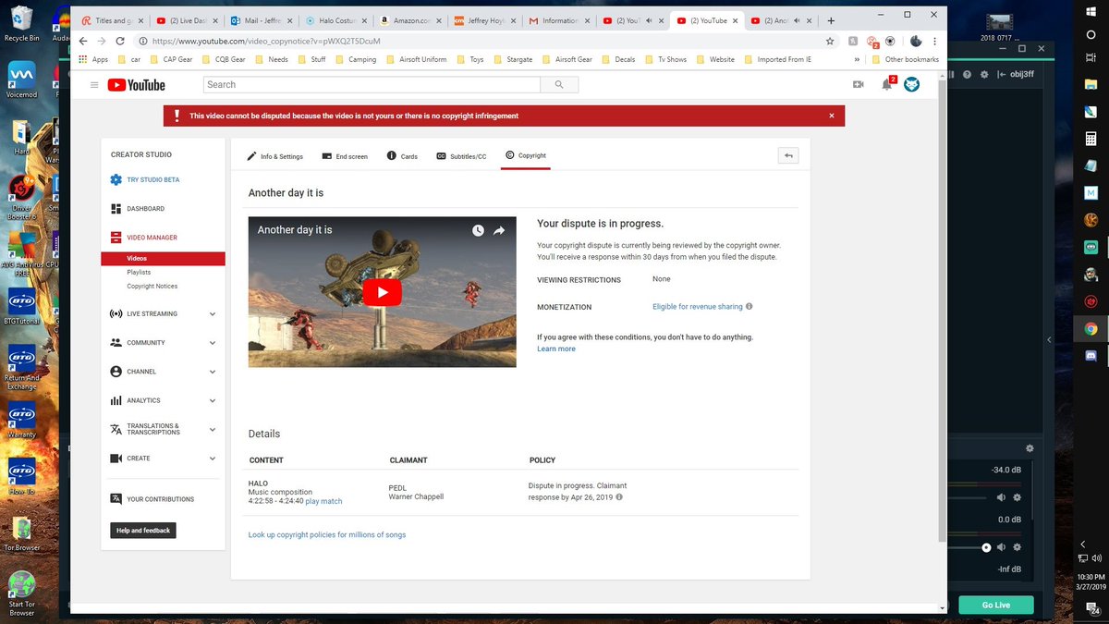The height and width of the screenshot is (624, 1109).
Task: Click the YouTube logo
Action: [136, 85]
